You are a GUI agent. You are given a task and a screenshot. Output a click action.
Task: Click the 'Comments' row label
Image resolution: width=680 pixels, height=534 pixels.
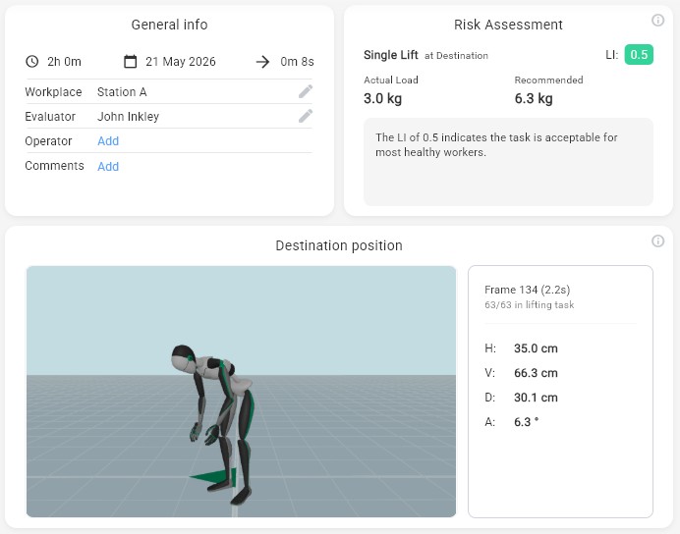(x=54, y=166)
